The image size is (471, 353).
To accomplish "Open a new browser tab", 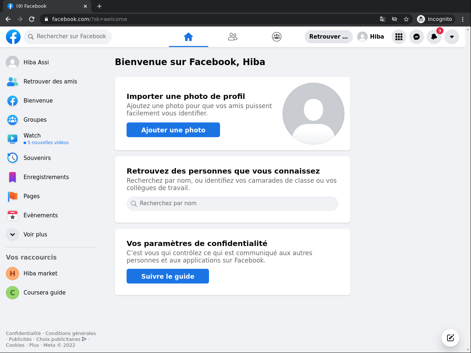I will pos(99,6).
